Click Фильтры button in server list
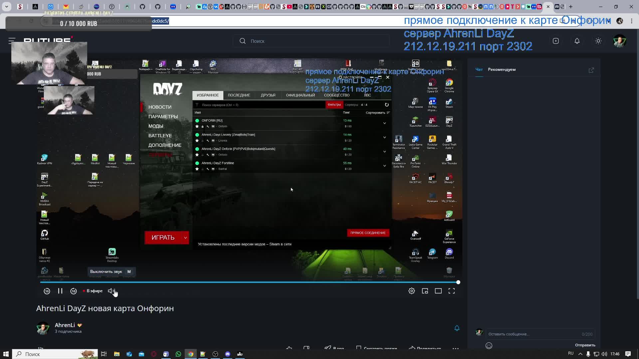 [334, 105]
